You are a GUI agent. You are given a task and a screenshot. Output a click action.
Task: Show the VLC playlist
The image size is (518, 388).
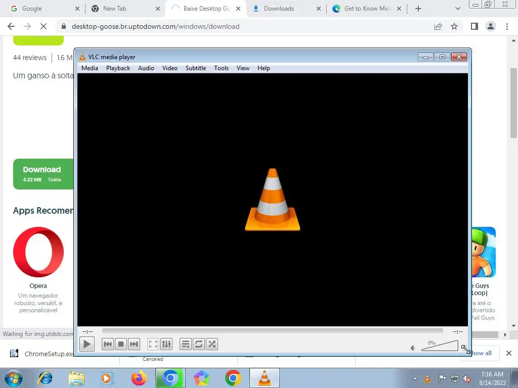tap(186, 344)
